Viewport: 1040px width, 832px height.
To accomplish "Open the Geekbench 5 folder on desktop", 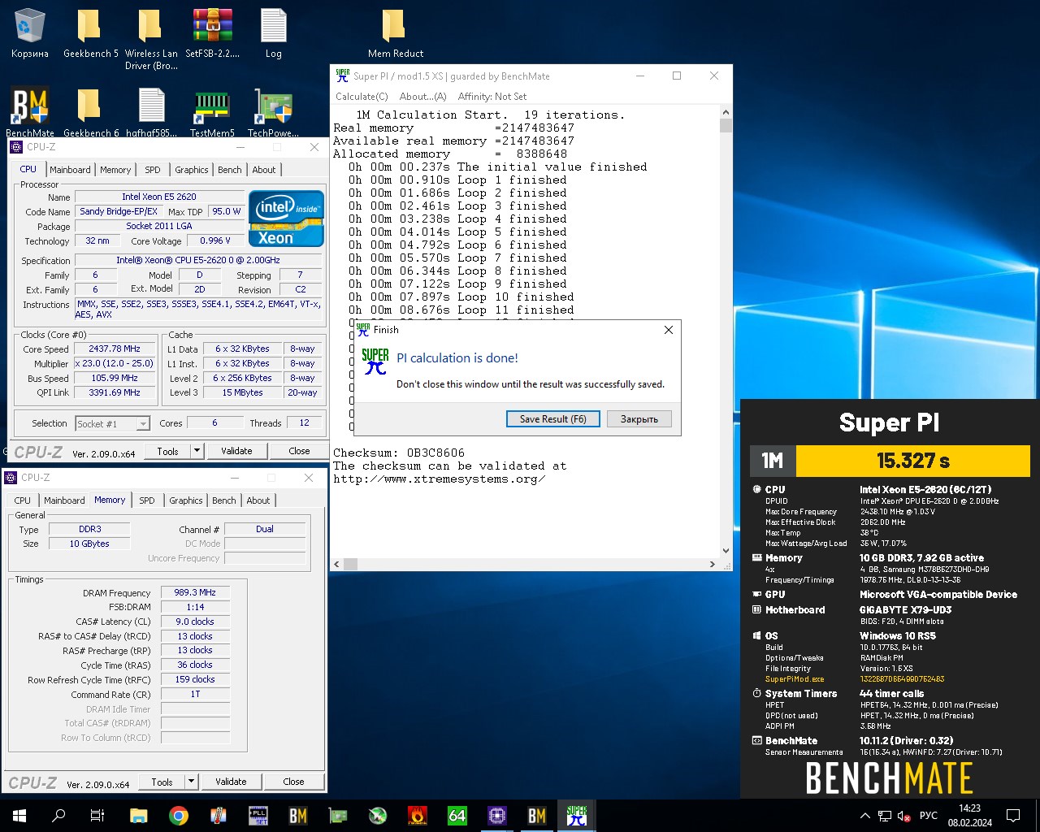I will [x=90, y=34].
